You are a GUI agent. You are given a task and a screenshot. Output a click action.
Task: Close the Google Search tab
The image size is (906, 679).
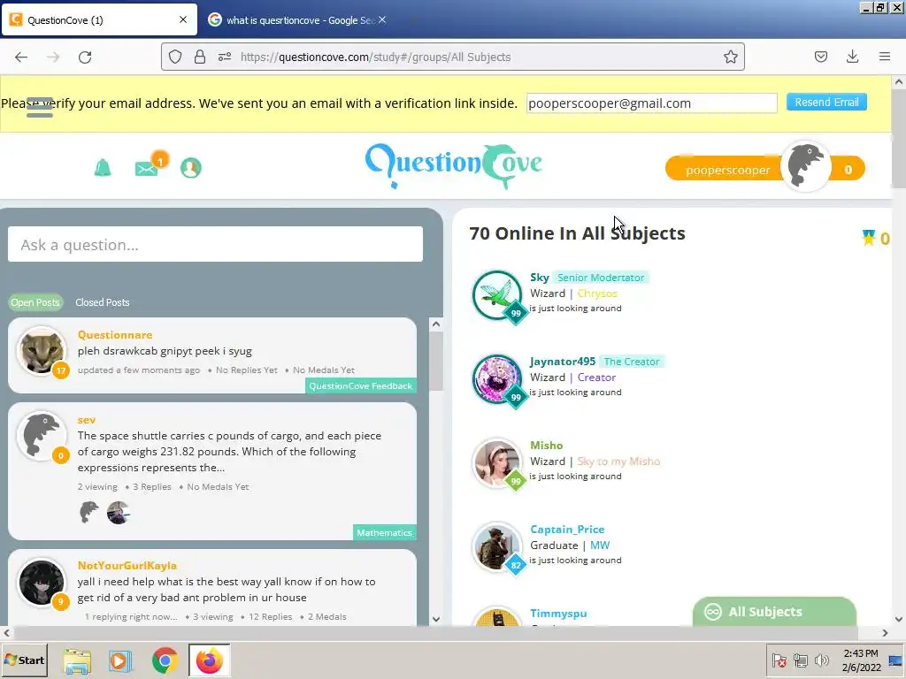click(382, 19)
